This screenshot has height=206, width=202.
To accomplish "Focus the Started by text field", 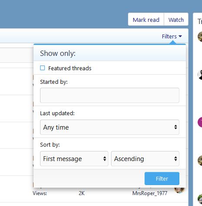I will point(110,95).
